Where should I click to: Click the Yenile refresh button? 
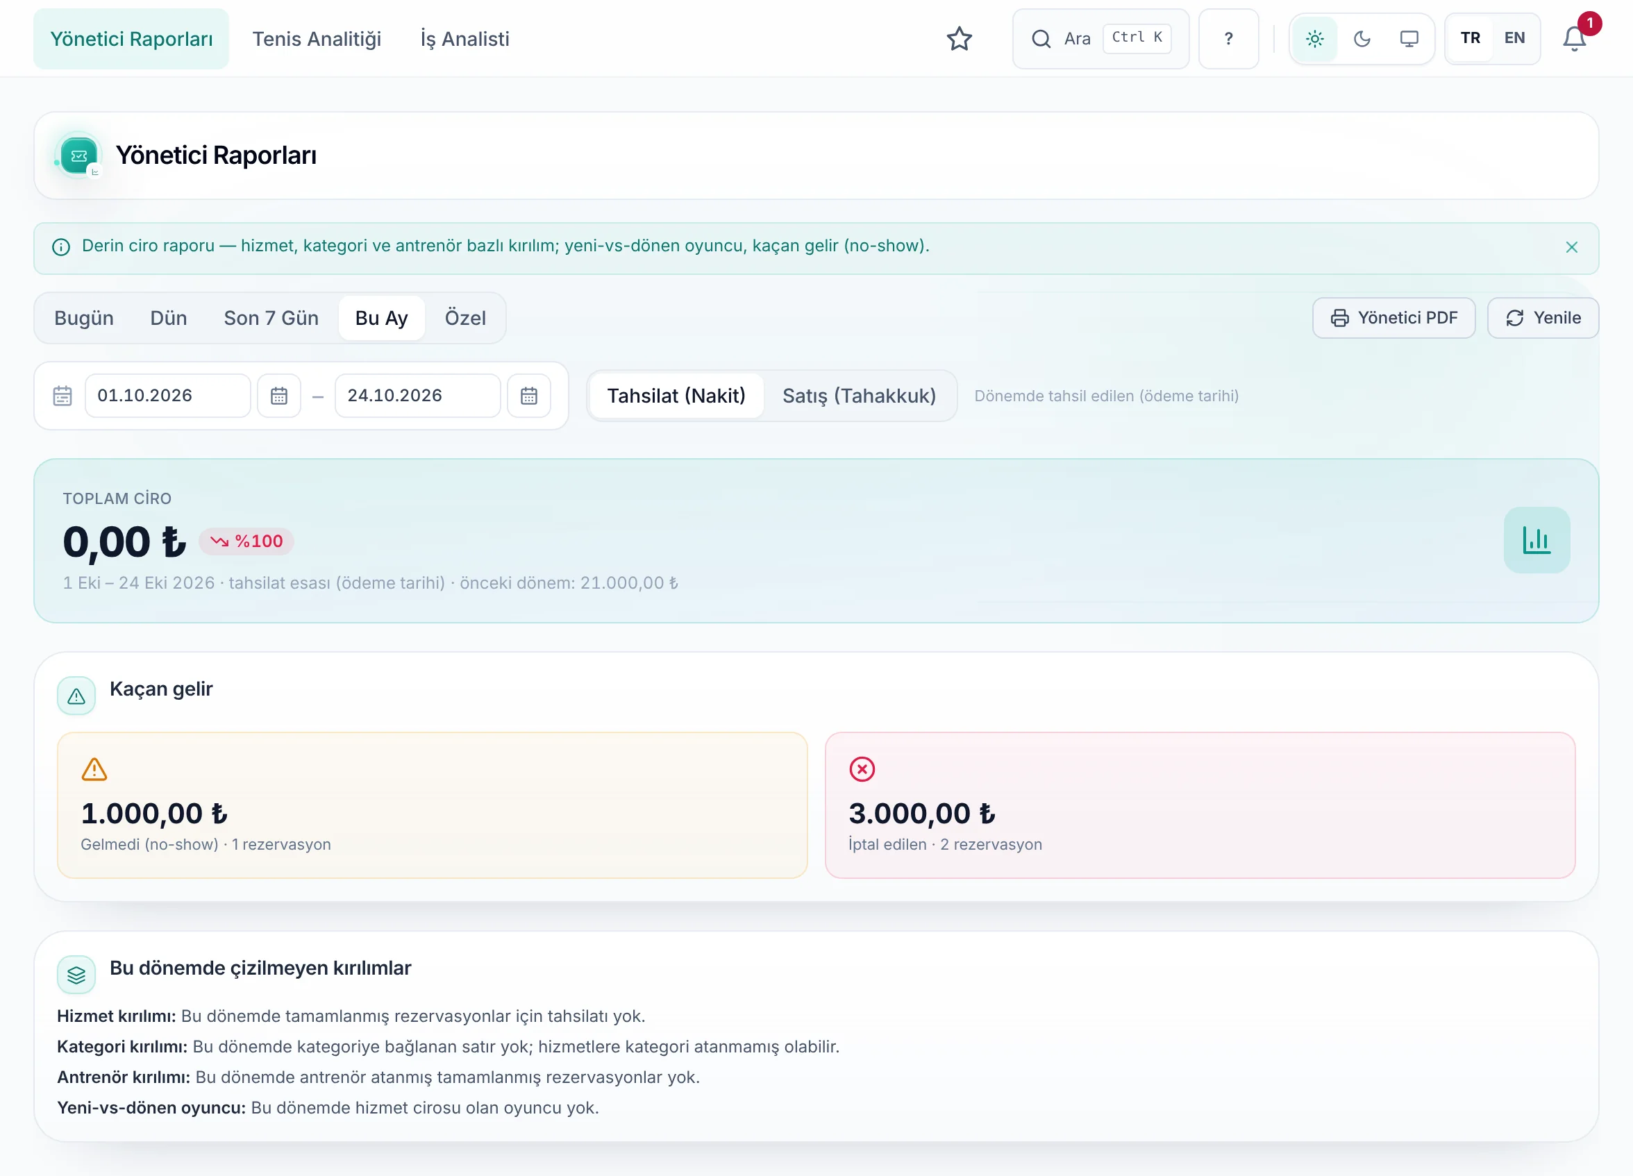(1543, 318)
